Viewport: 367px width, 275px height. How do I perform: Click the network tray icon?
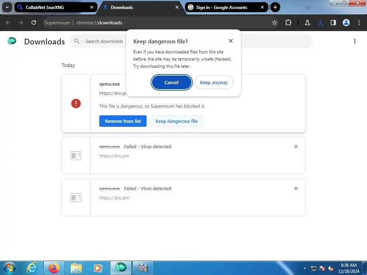313,269
